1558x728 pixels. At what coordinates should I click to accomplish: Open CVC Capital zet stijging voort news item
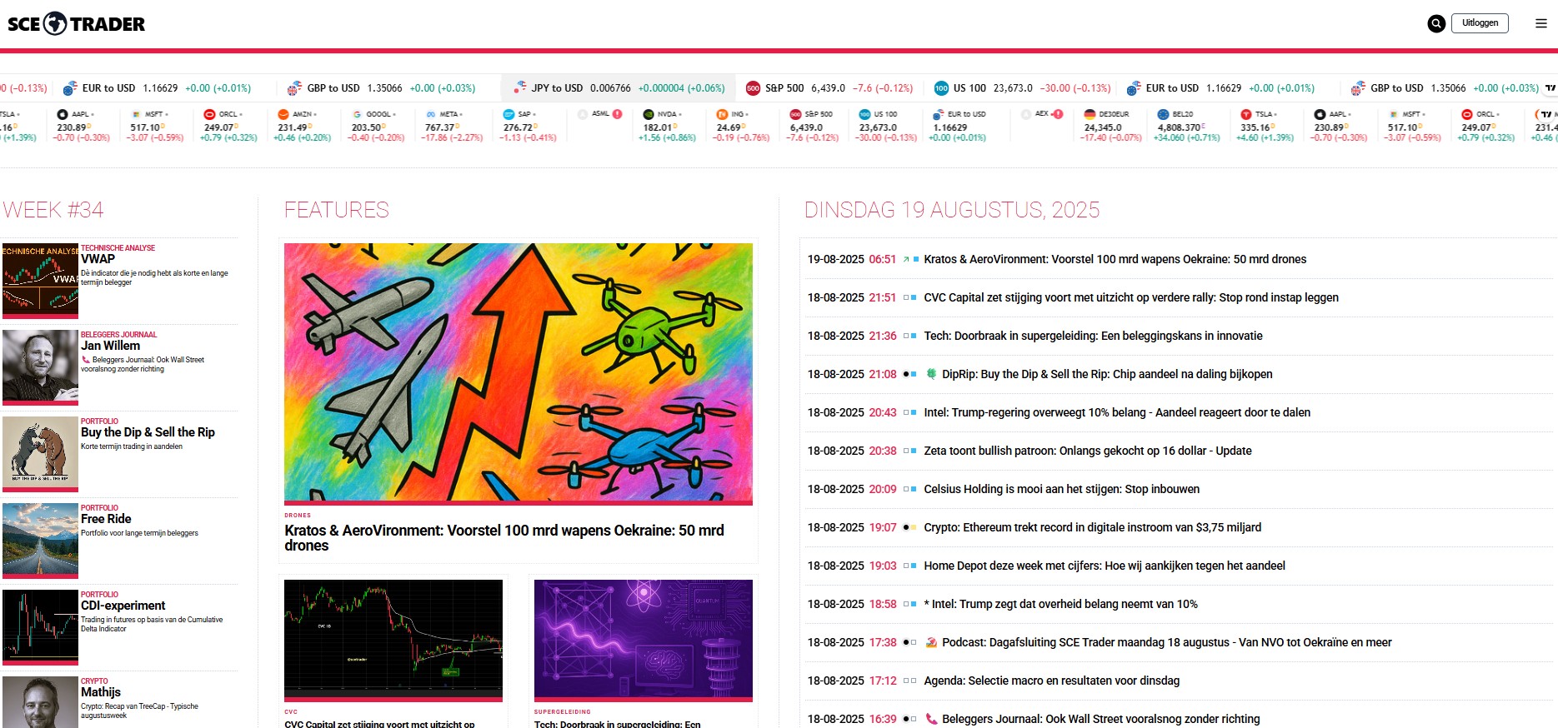tap(1131, 297)
